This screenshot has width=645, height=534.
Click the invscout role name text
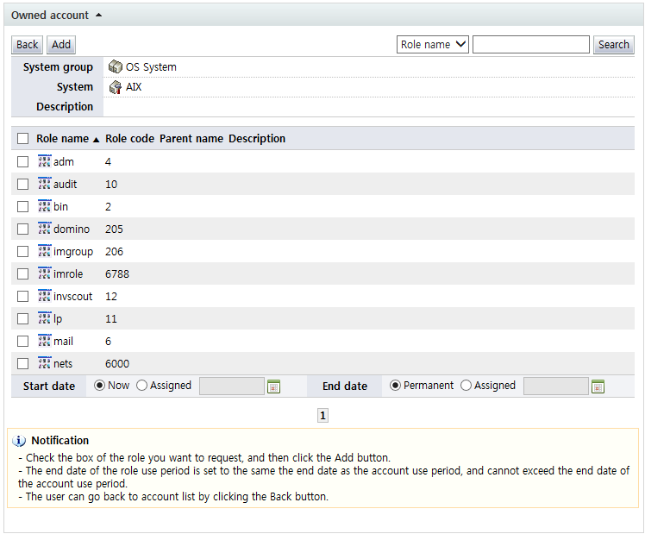72,296
